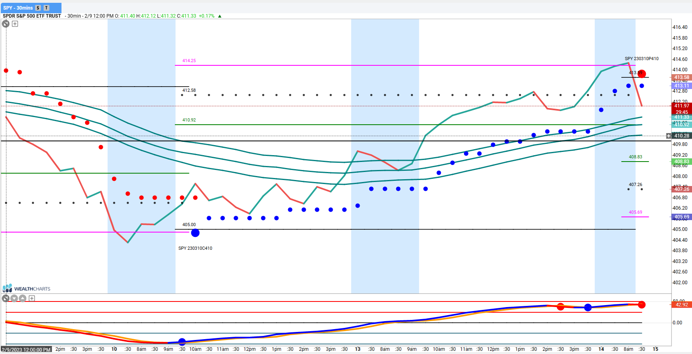Click the plus icon in the main price pane

click(15, 24)
